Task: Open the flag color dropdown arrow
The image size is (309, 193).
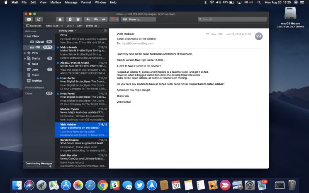Action: [117, 19]
